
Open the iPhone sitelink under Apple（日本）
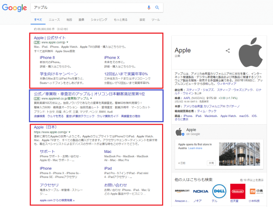tap(46, 168)
